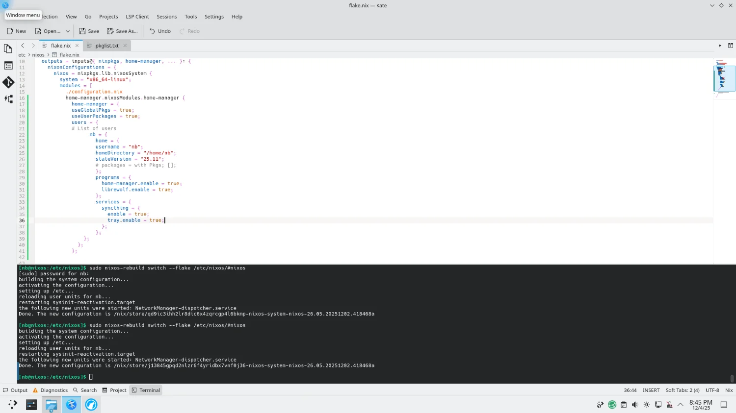Image resolution: width=736 pixels, height=413 pixels.
Task: Show the LSP symbol outline panel
Action: [x=8, y=99]
